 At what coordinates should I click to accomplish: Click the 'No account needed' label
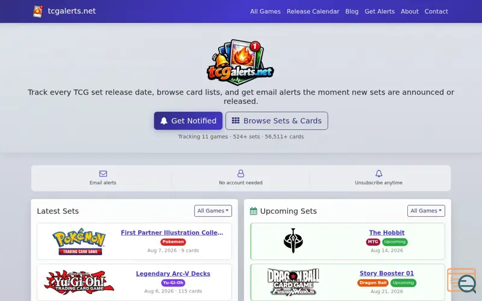pos(240,183)
